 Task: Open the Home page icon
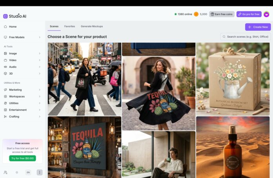coord(5,27)
